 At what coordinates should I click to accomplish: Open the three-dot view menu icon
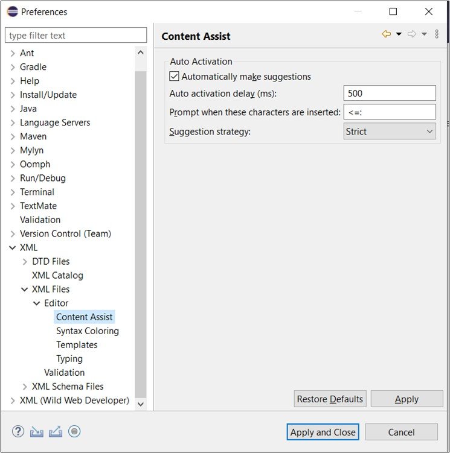[x=437, y=34]
